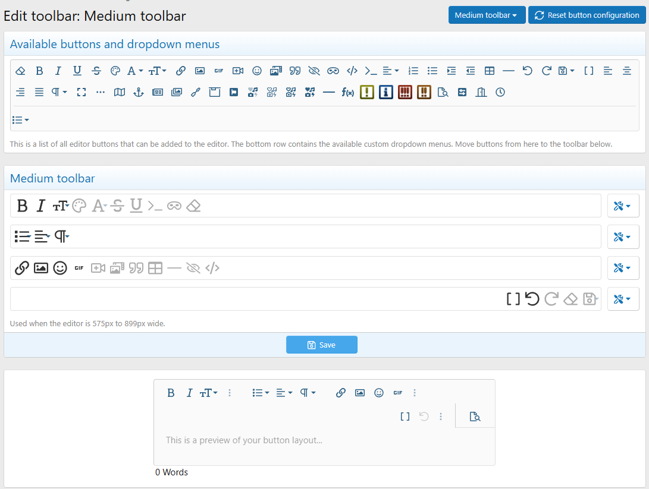Click the quote marks icon in Available buttons

[294, 71]
